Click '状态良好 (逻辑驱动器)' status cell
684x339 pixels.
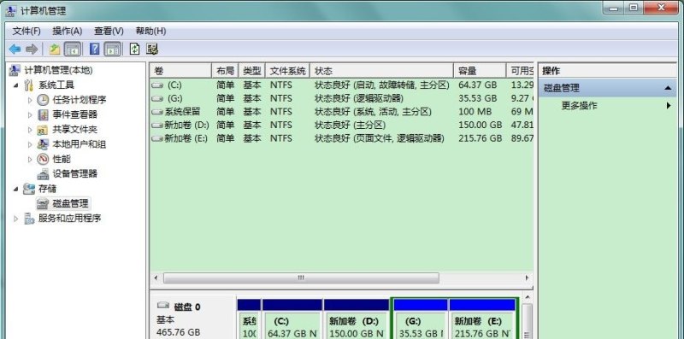(359, 98)
